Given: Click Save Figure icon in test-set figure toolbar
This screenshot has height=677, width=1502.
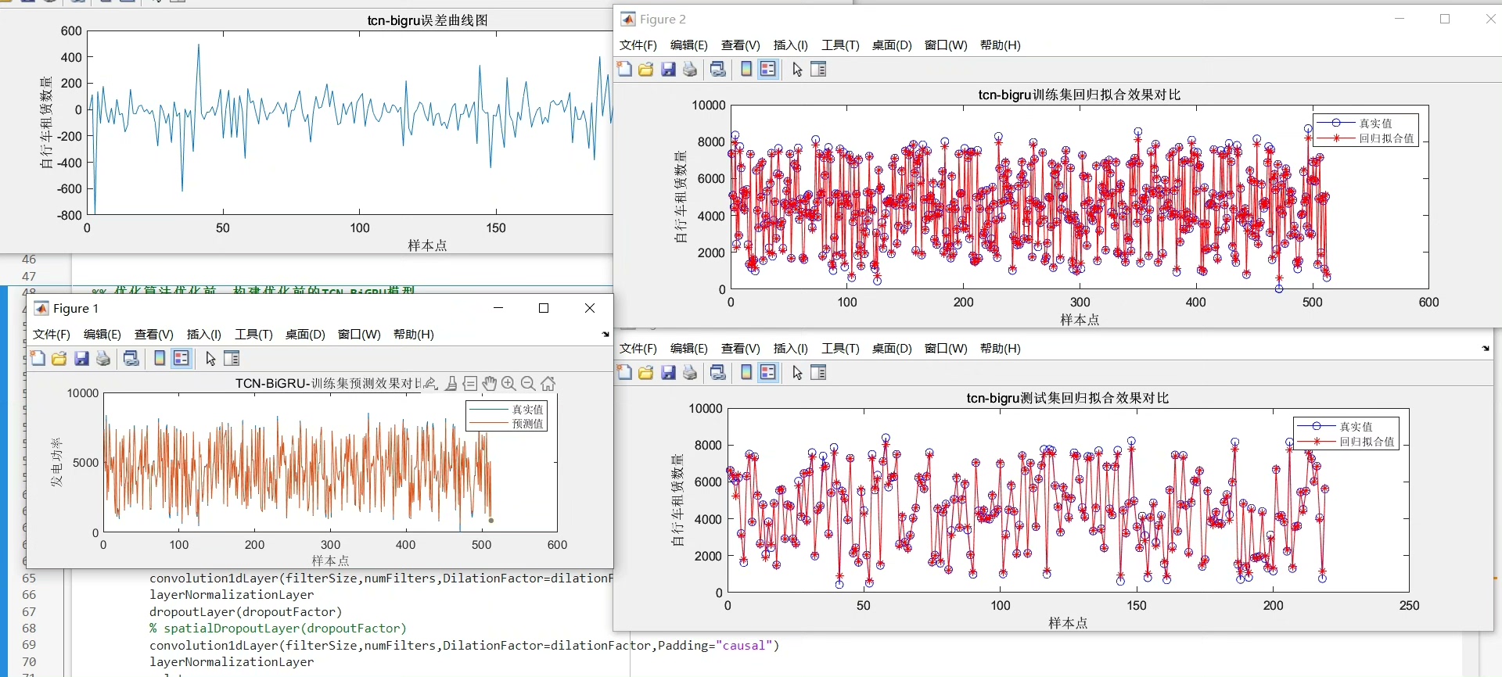Looking at the screenshot, I should click(668, 372).
